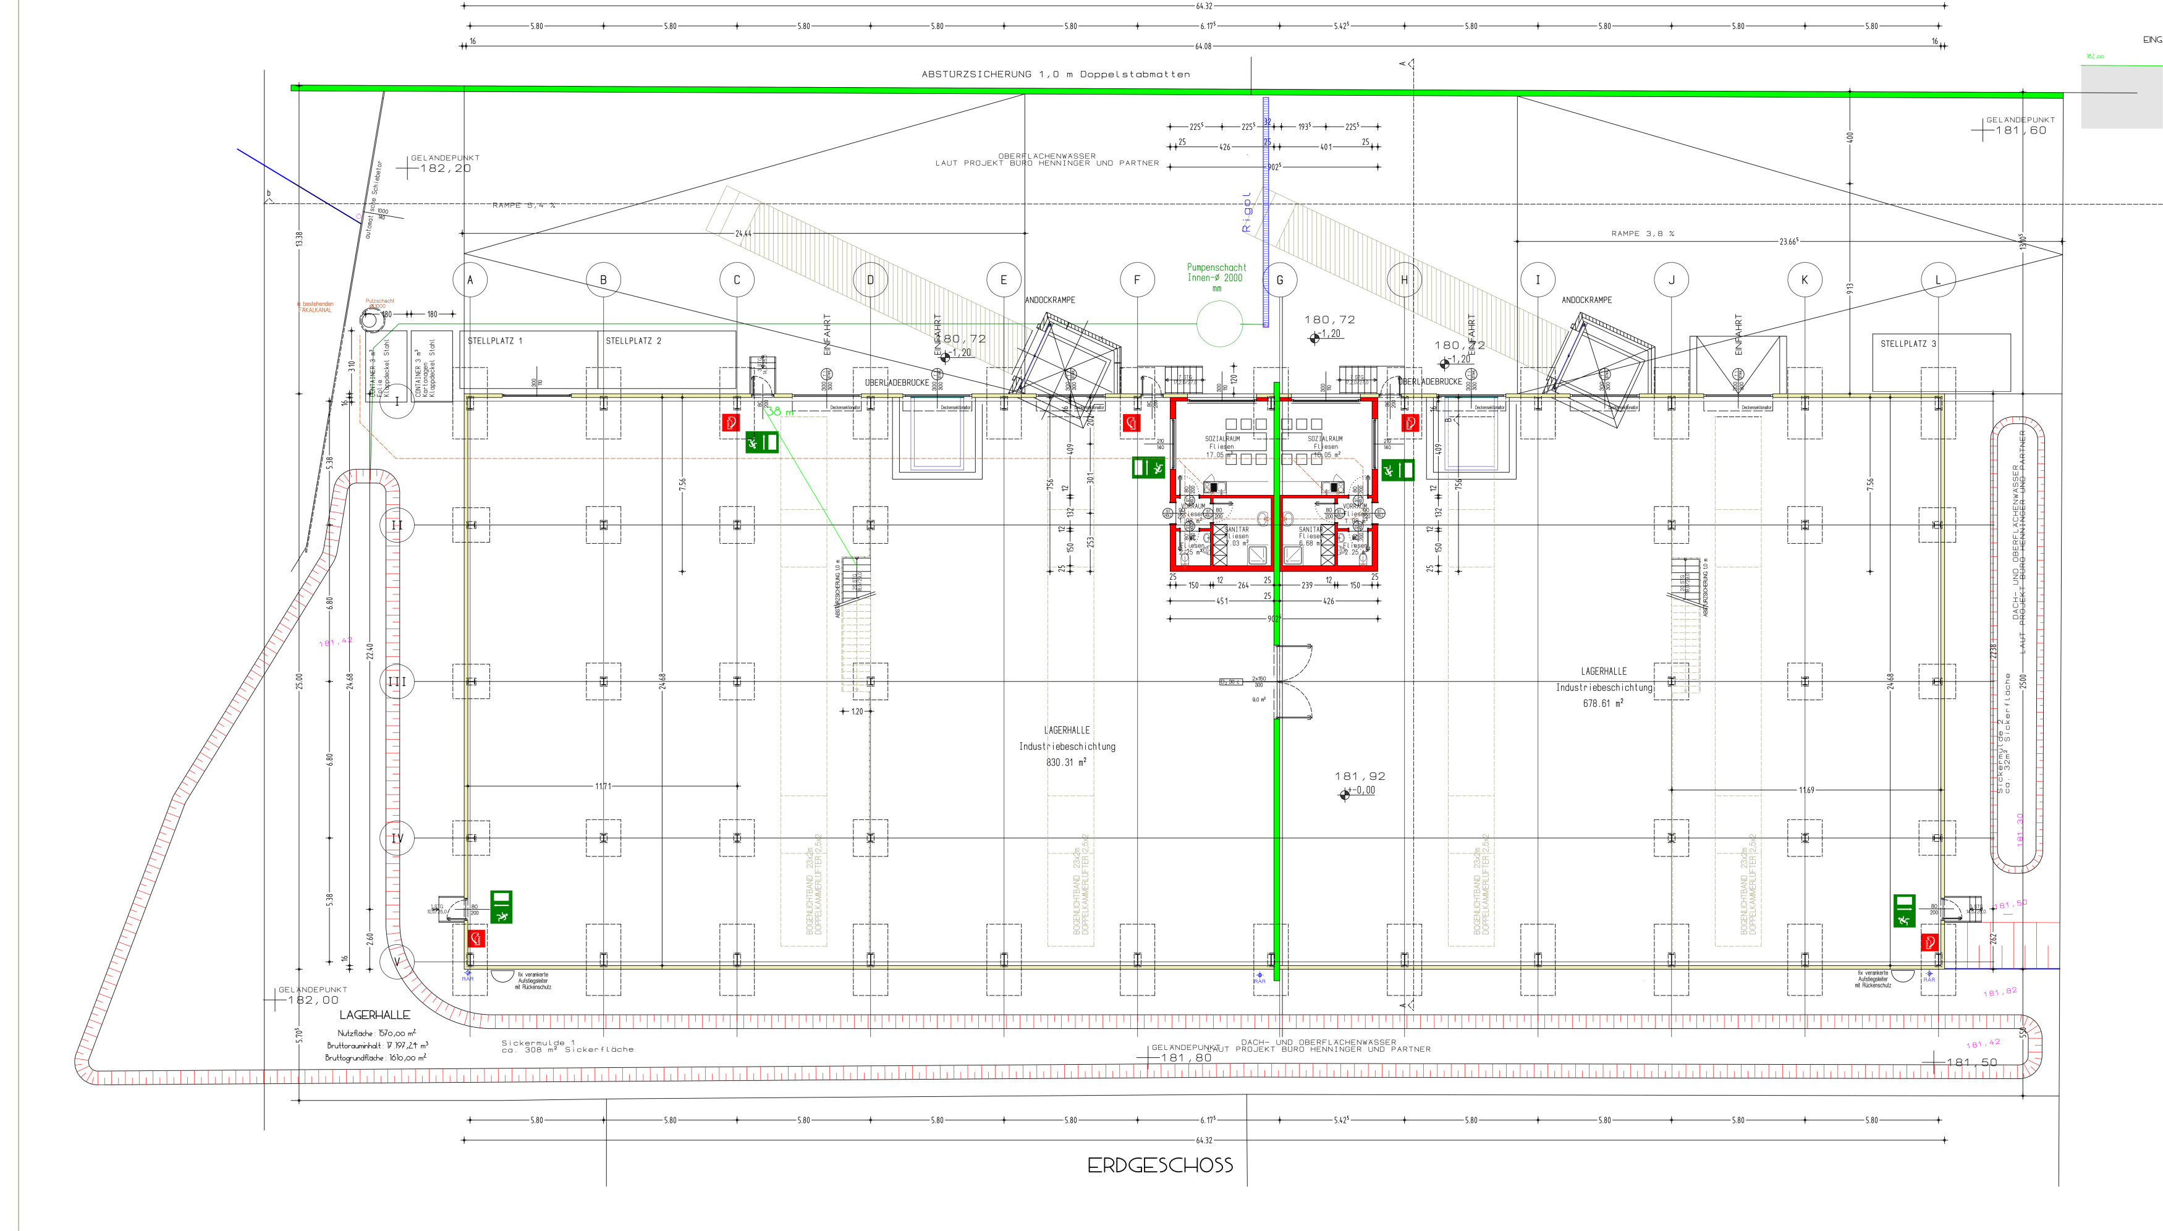
Task: Select row axis bubble III
Action: coord(396,682)
